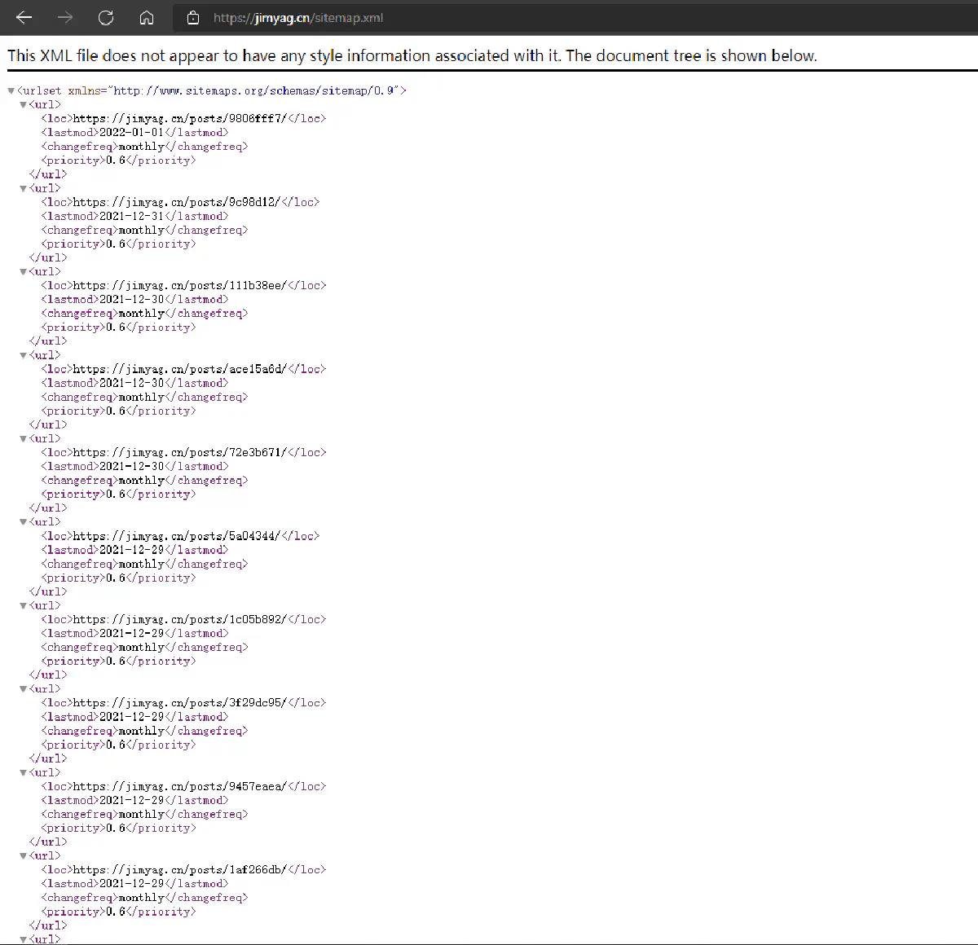Click the browser forward arrow
978x945 pixels.
pos(65,17)
